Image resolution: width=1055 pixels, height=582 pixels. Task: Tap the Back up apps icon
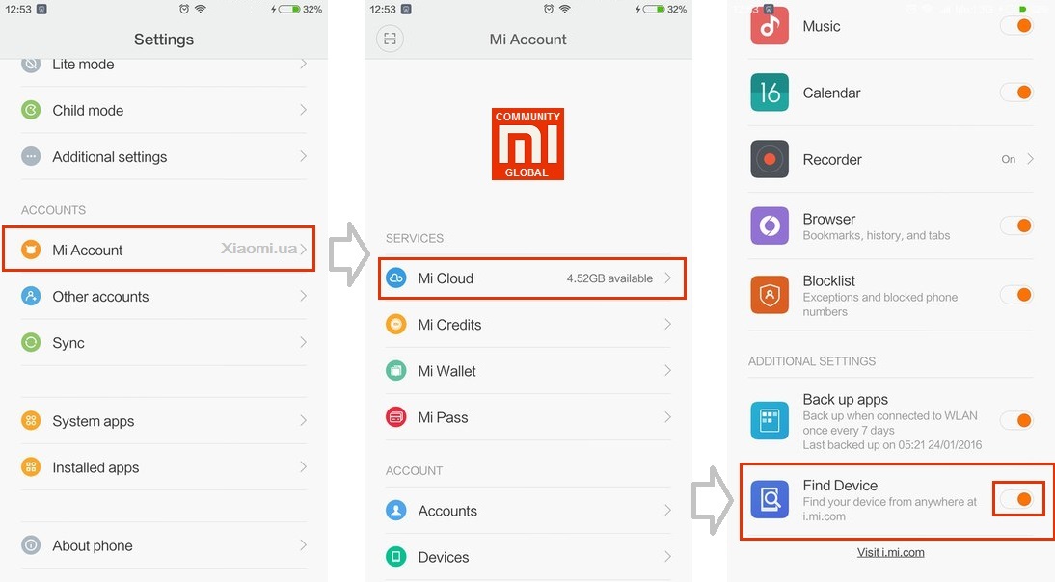click(770, 420)
